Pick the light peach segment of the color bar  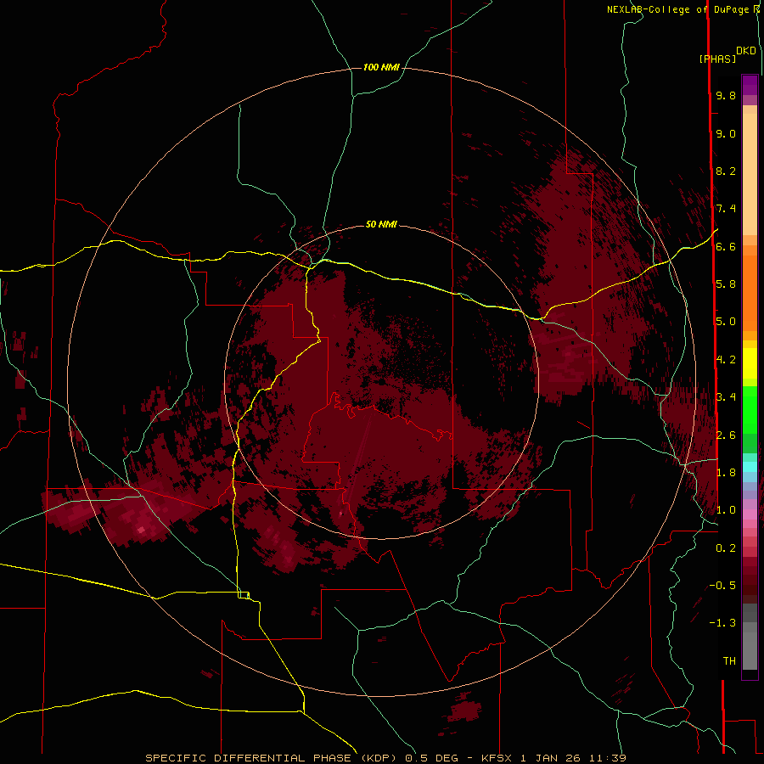click(x=750, y=174)
